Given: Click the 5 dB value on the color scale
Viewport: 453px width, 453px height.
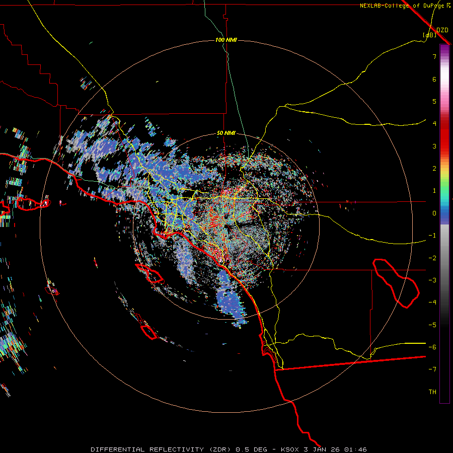Looking at the screenshot, I should click(x=434, y=101).
